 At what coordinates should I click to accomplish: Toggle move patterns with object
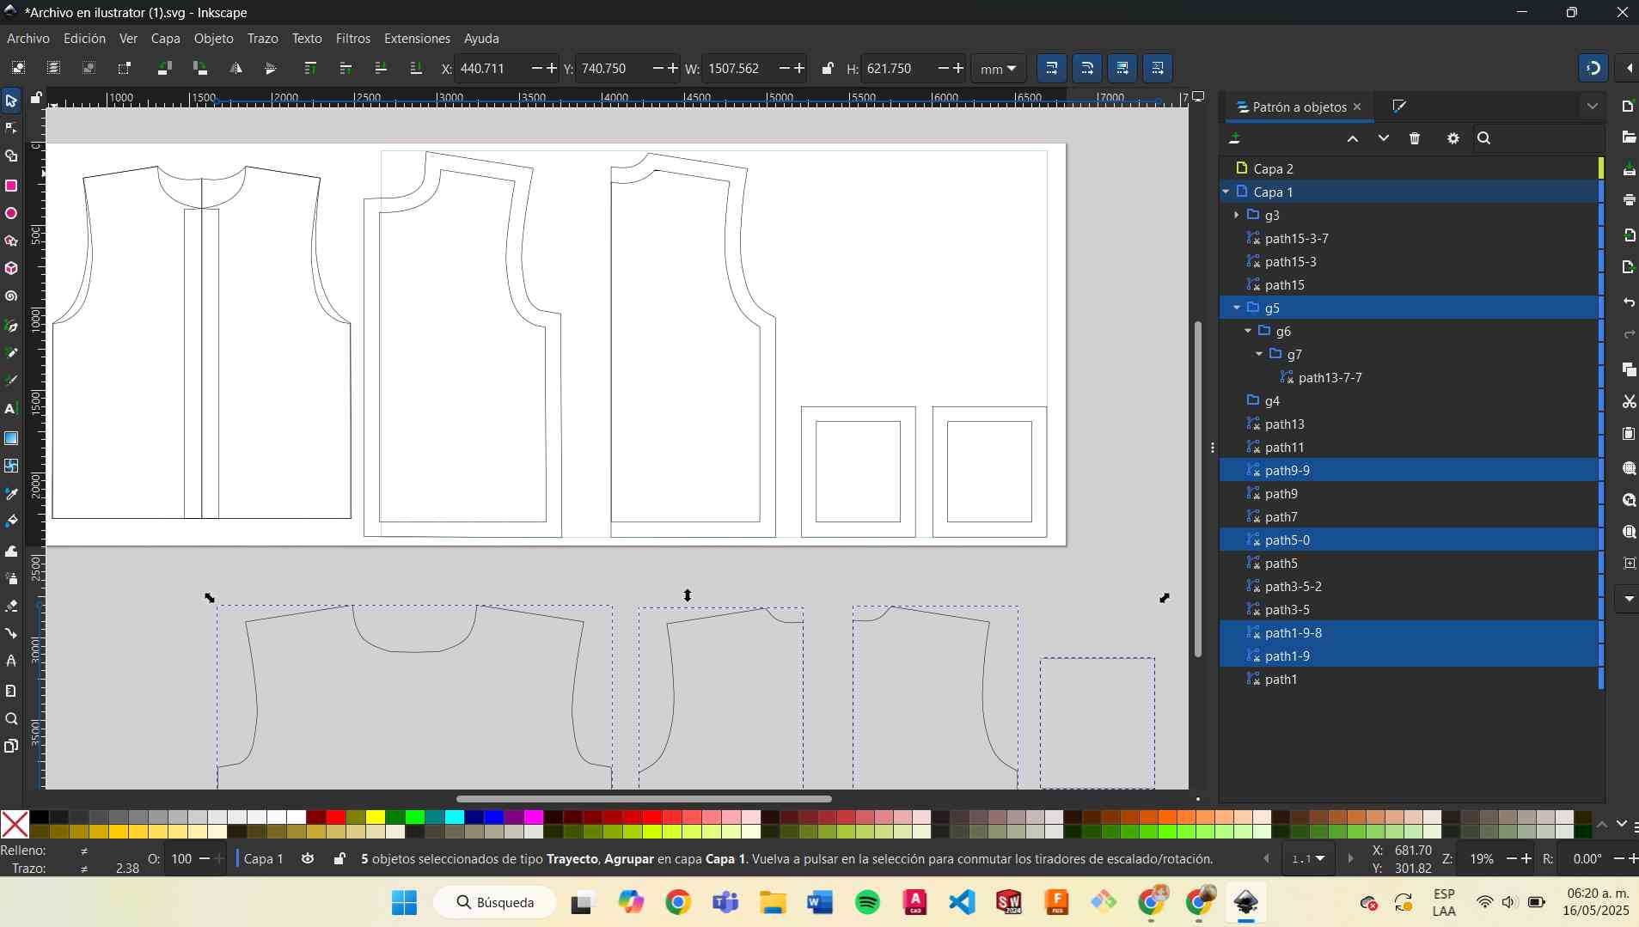point(1158,68)
